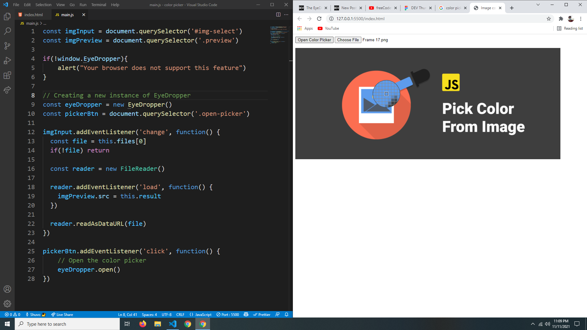Open the Chrome extensions puzzle icon
Image resolution: width=587 pixels, height=330 pixels.
coord(561,19)
